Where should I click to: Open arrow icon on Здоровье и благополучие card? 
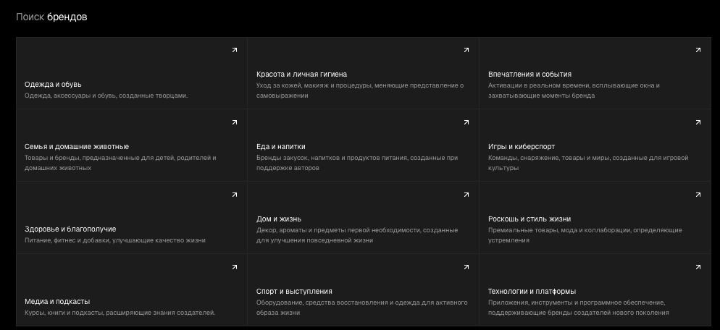point(234,195)
